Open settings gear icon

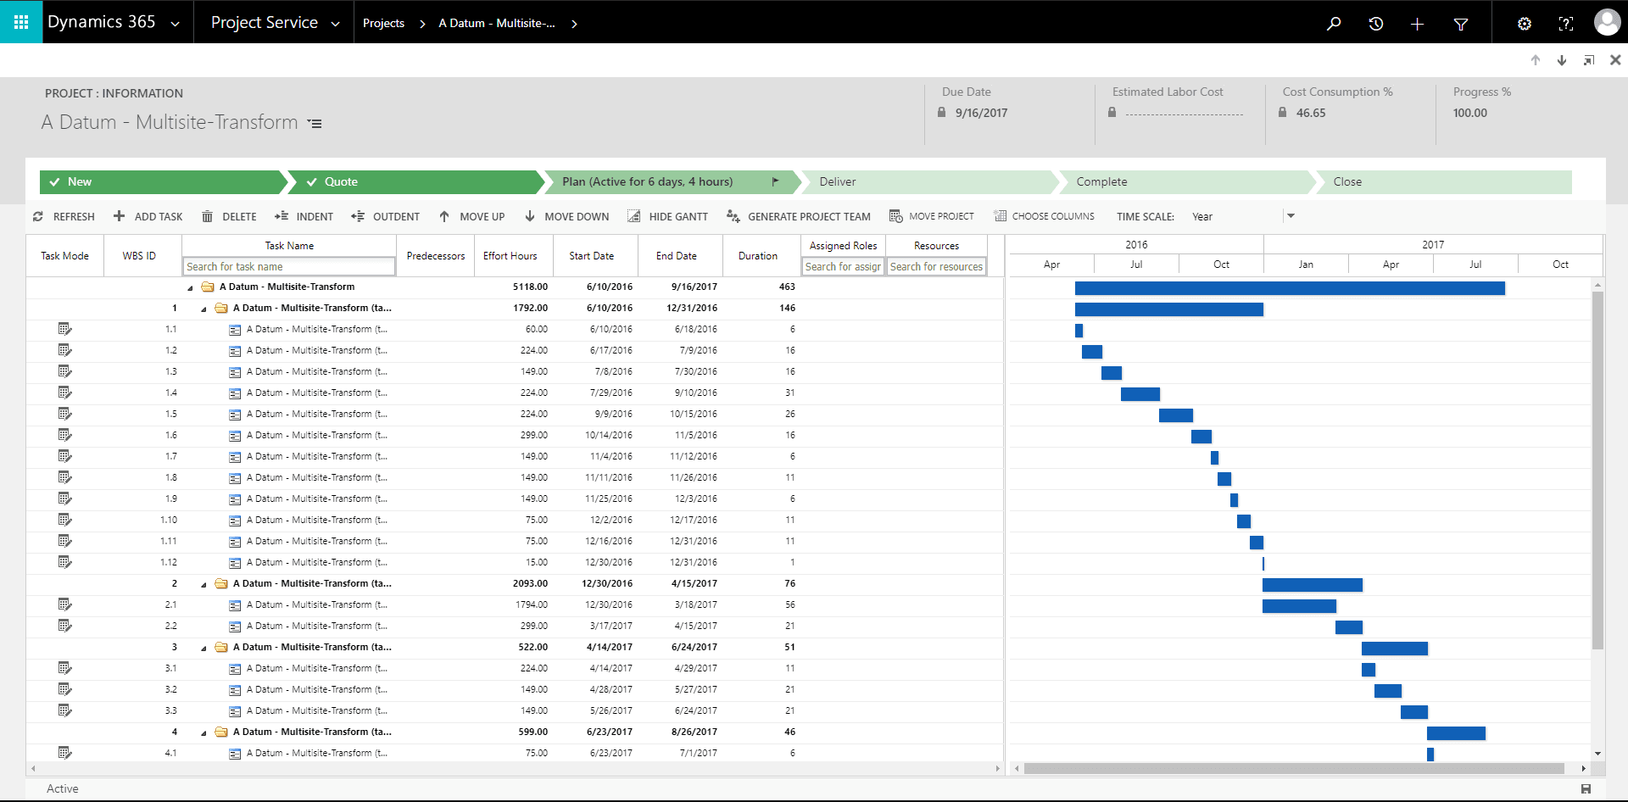[1524, 24]
